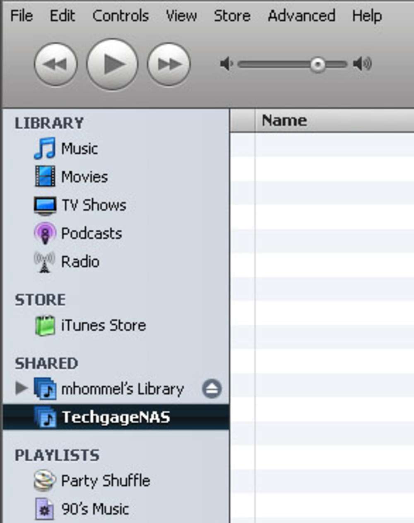Click the Play button
The height and width of the screenshot is (523, 414).
click(112, 64)
